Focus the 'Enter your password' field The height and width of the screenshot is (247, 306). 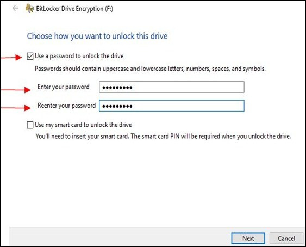tap(172, 87)
